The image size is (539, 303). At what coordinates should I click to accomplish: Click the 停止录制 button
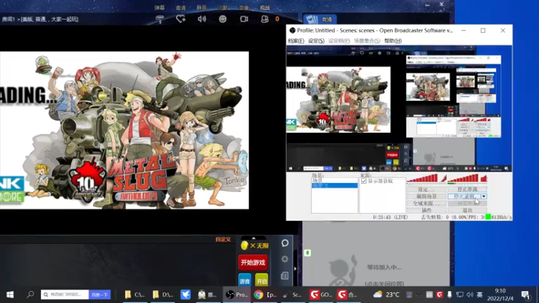pos(464,197)
